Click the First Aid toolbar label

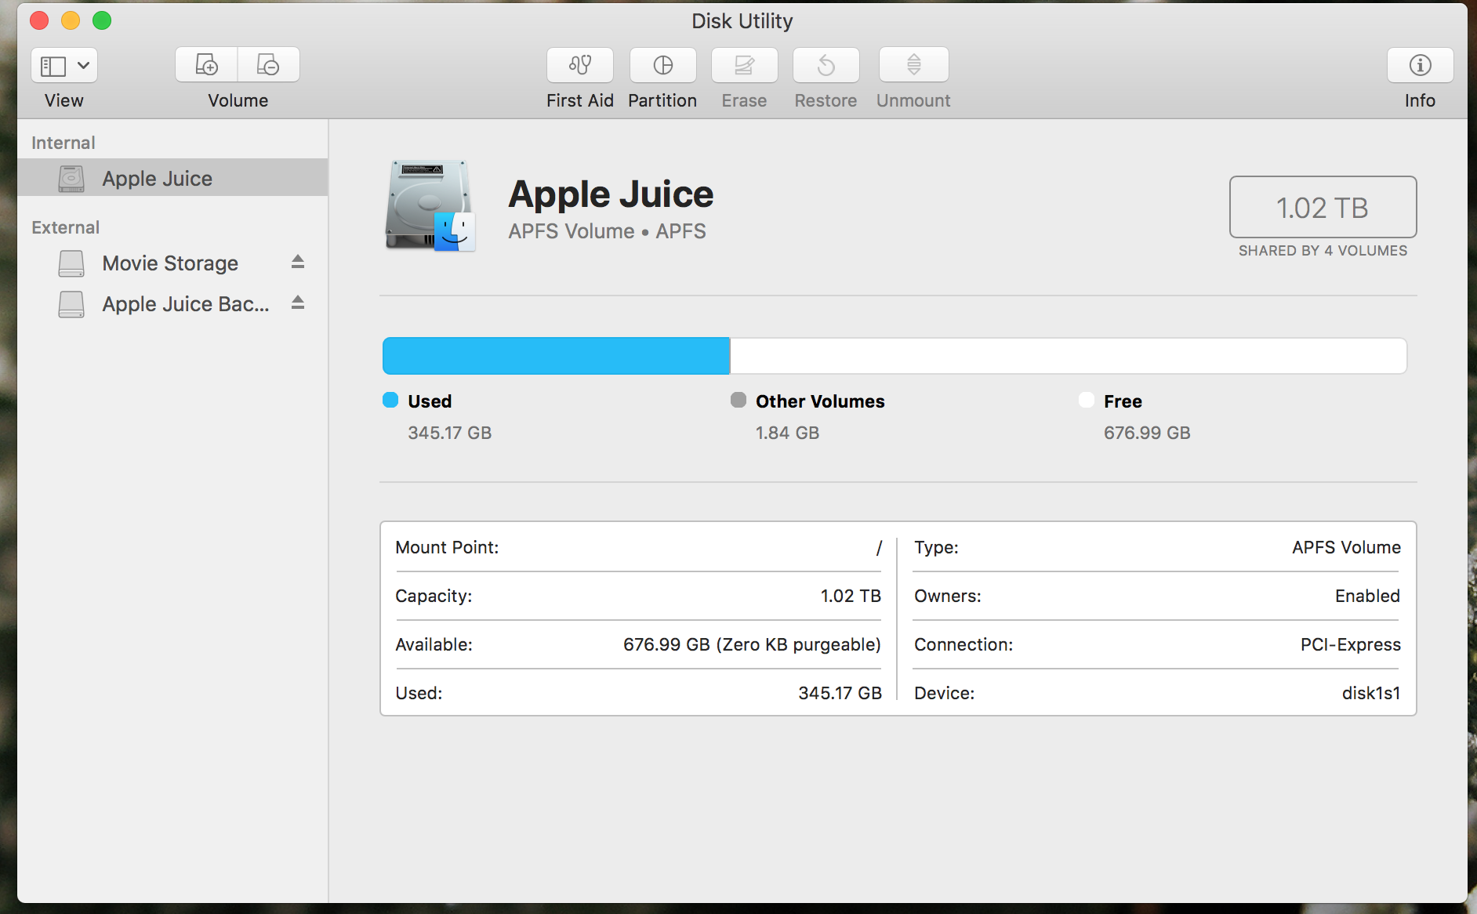(x=580, y=100)
